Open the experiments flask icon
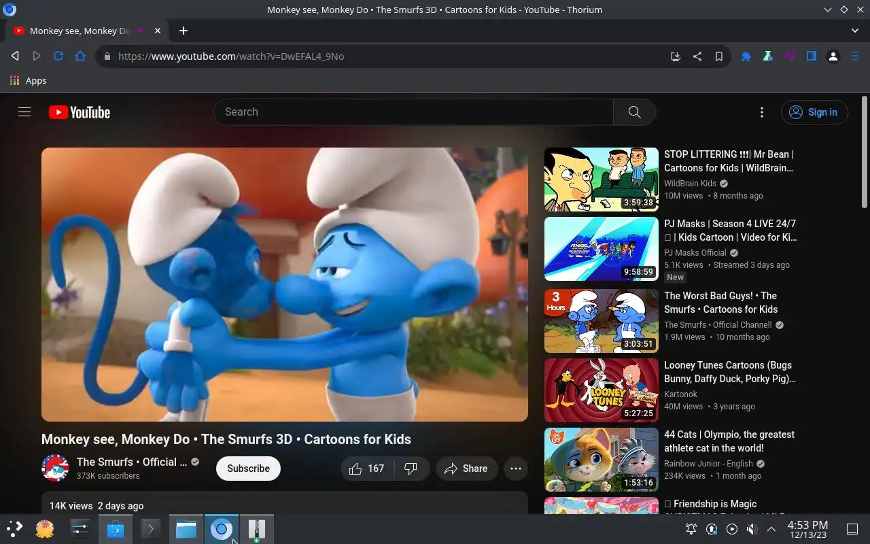The image size is (870, 544). [767, 56]
